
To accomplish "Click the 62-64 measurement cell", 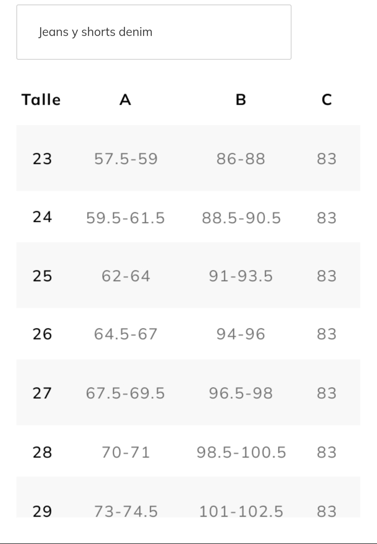I will coord(126,276).
